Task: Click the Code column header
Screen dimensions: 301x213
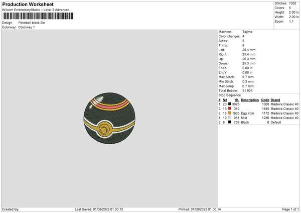Action: 265,99
